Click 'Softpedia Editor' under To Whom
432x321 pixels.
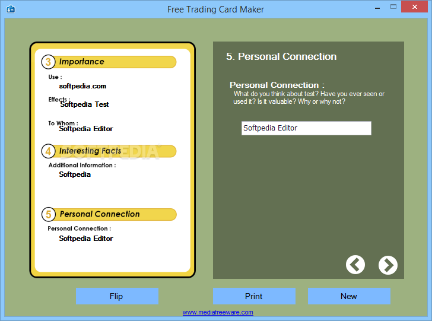point(86,129)
